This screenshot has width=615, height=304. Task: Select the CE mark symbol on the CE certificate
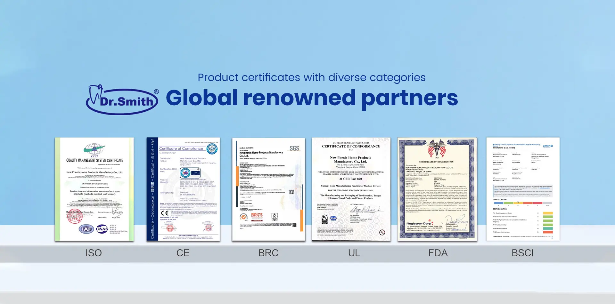165,213
